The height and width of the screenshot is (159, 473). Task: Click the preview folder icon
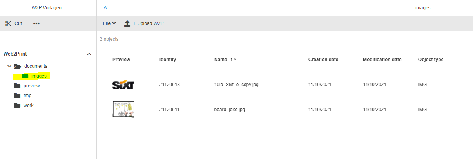tap(17, 86)
